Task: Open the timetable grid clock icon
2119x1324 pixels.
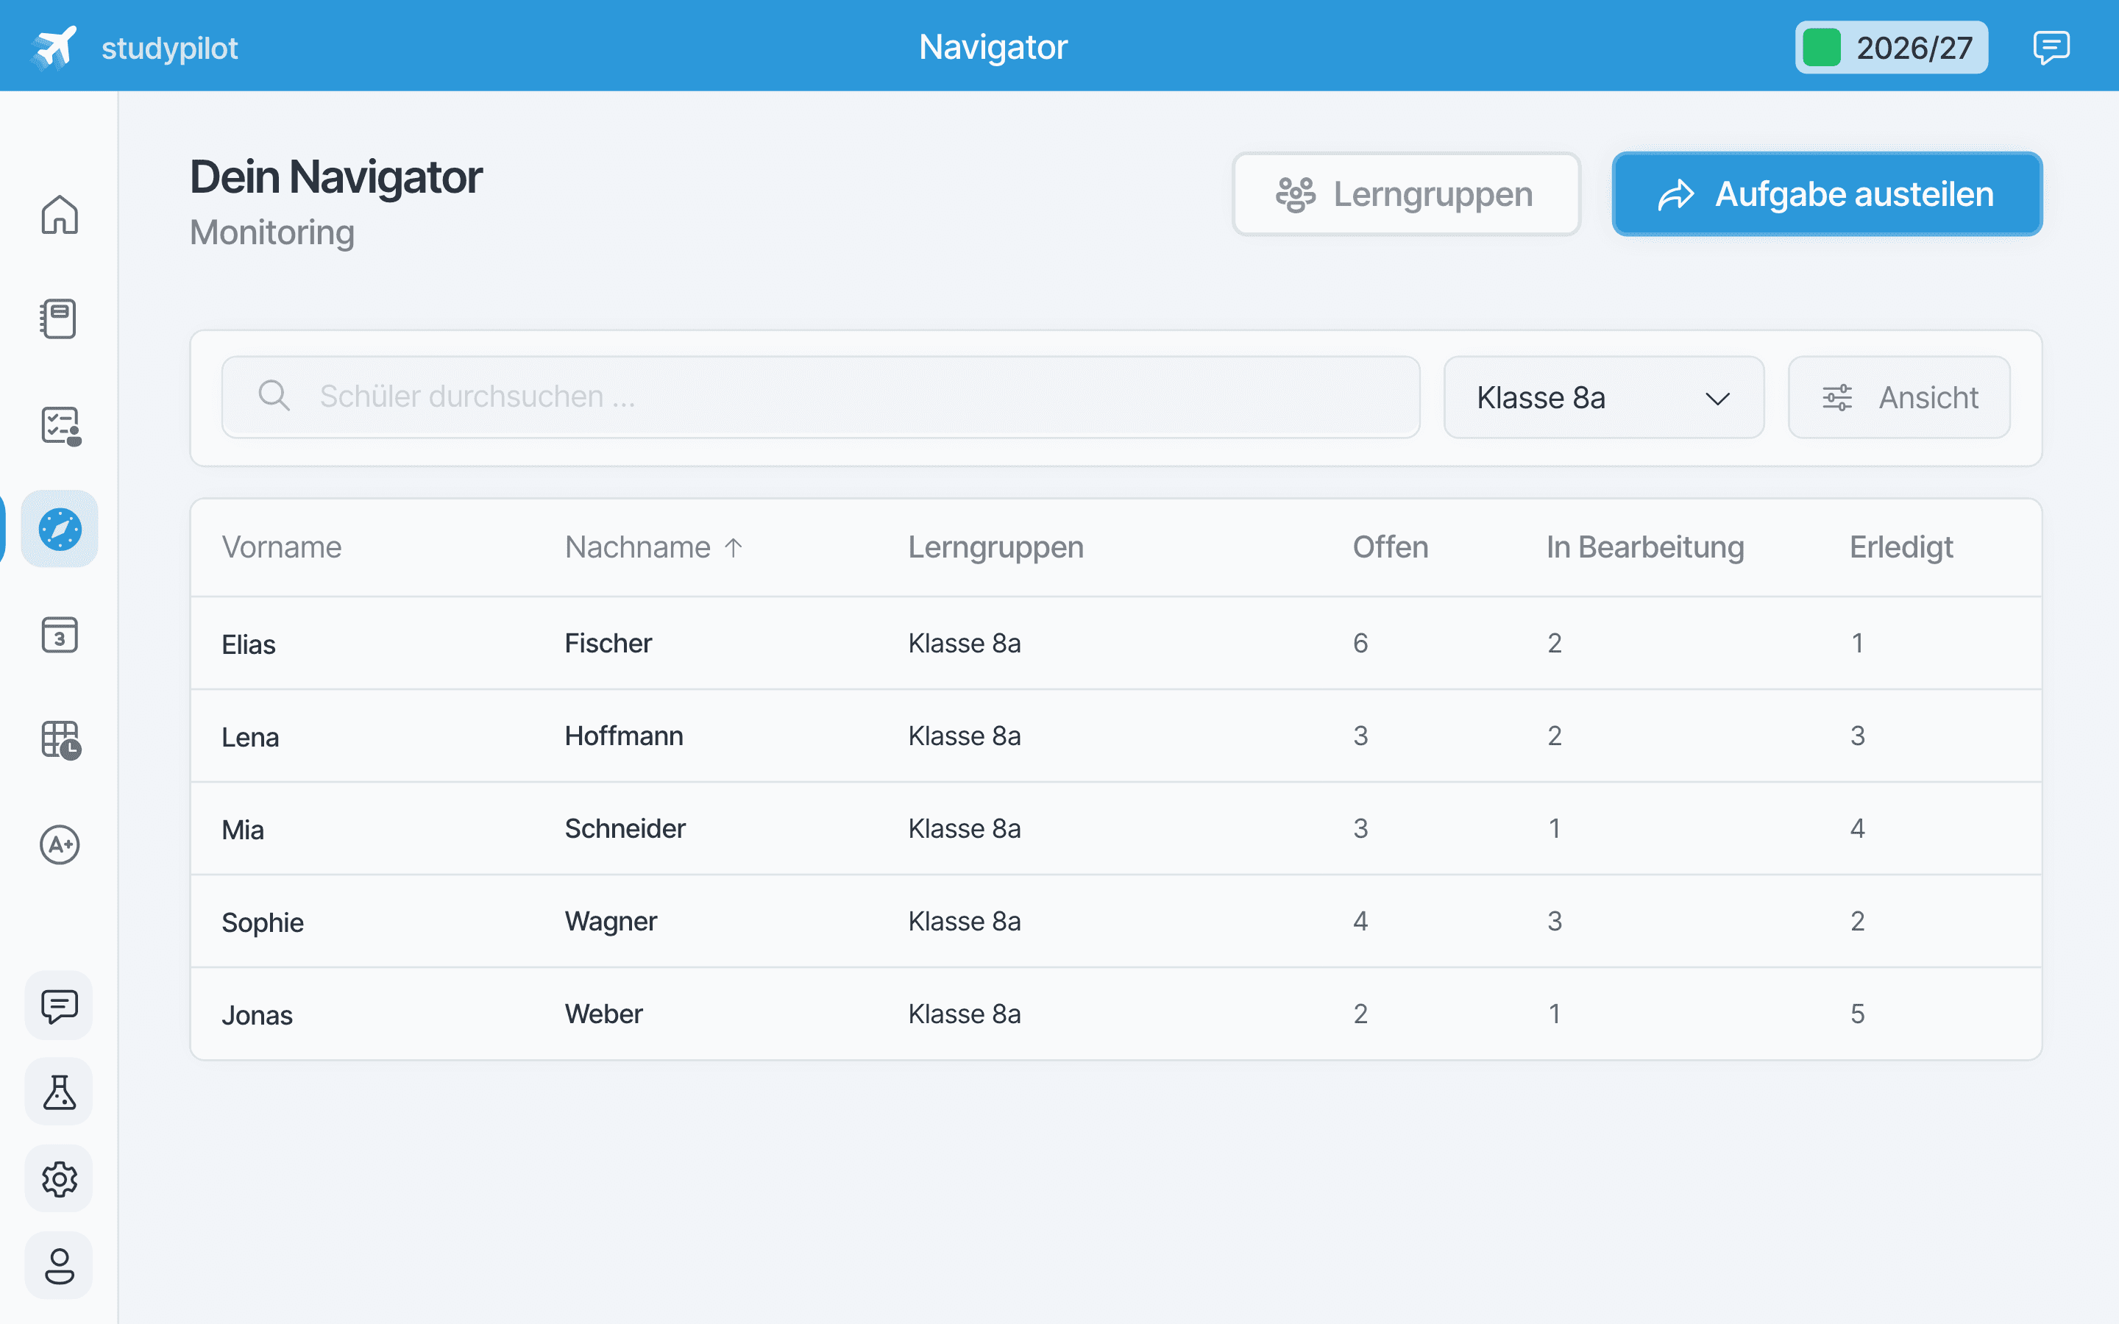Action: [x=61, y=740]
